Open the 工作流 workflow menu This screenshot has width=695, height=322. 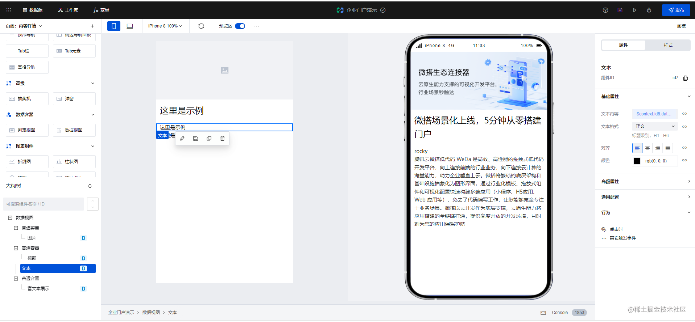(68, 10)
